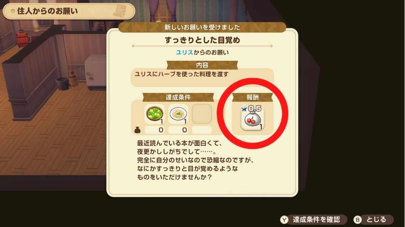The height and width of the screenshot is (227, 405).
Task: Click the Y button icon
Action: point(284,220)
